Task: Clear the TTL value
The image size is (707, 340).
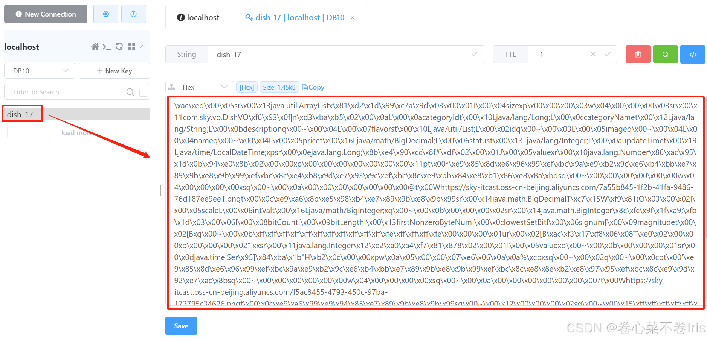Action: pyautogui.click(x=593, y=54)
